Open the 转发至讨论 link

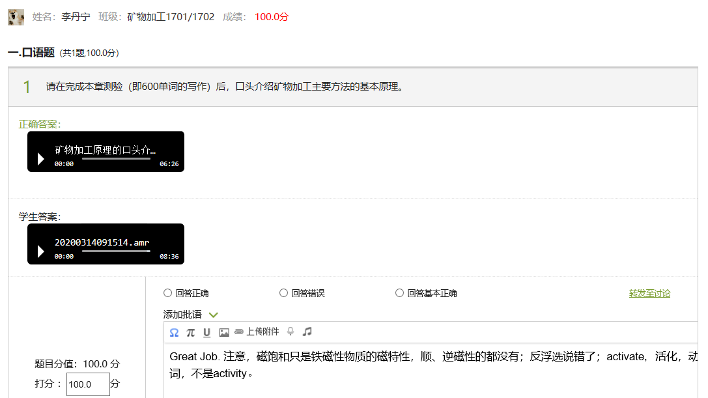pyautogui.click(x=649, y=293)
